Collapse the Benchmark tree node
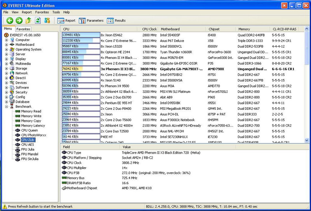Image resolution: width=311 pixels, height=211 pixels. pos(6,107)
